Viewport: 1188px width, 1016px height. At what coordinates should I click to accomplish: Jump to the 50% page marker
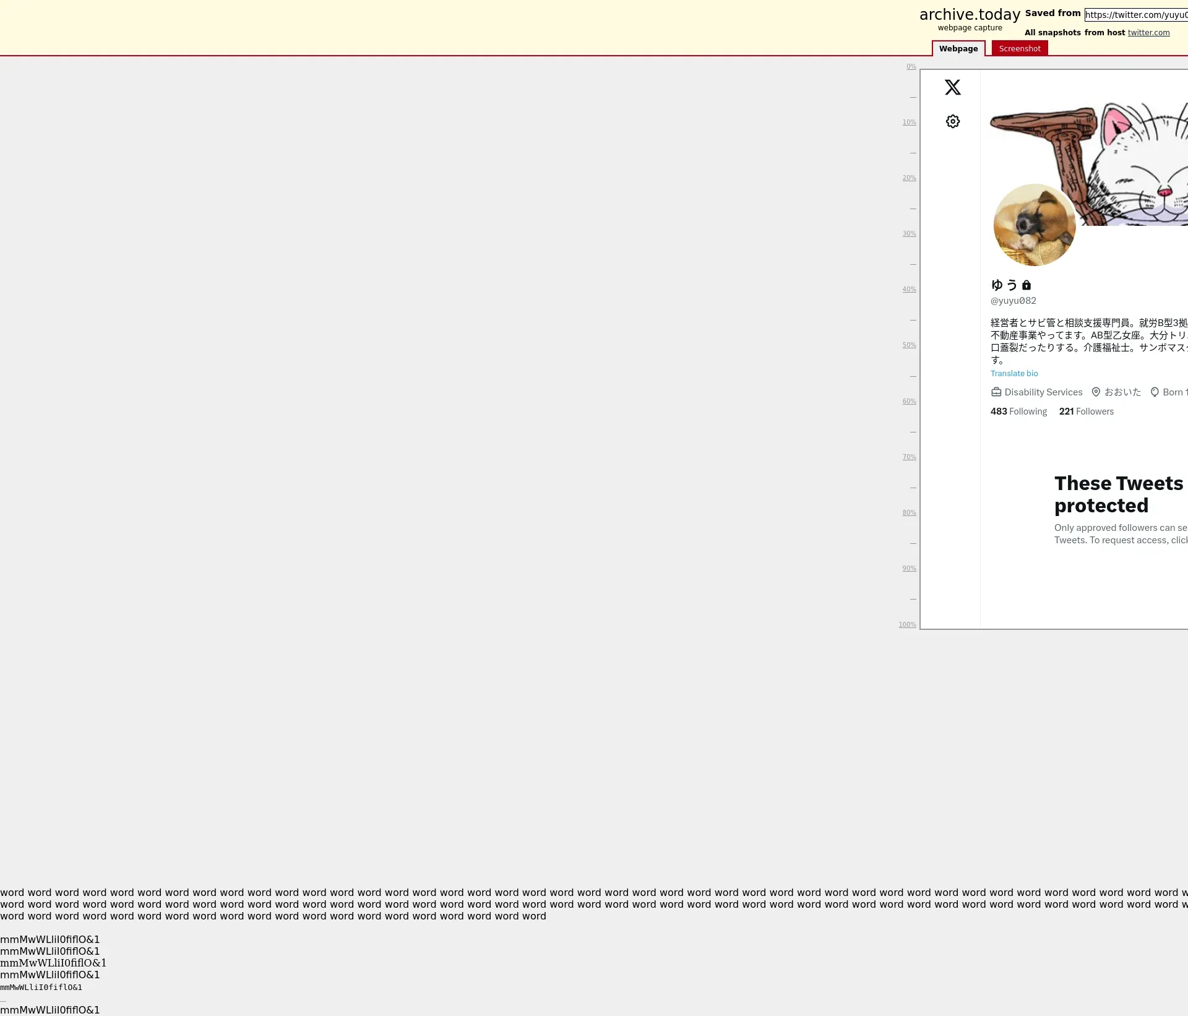[909, 345]
